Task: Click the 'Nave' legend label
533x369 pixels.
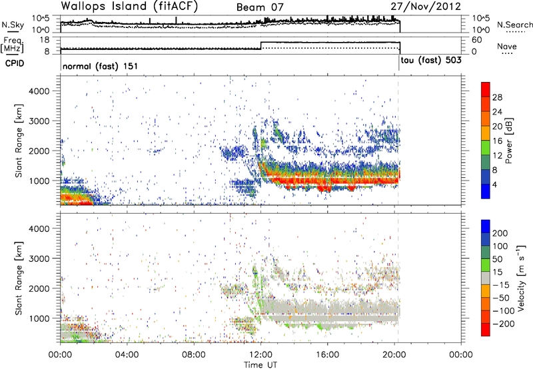Action: [507, 47]
